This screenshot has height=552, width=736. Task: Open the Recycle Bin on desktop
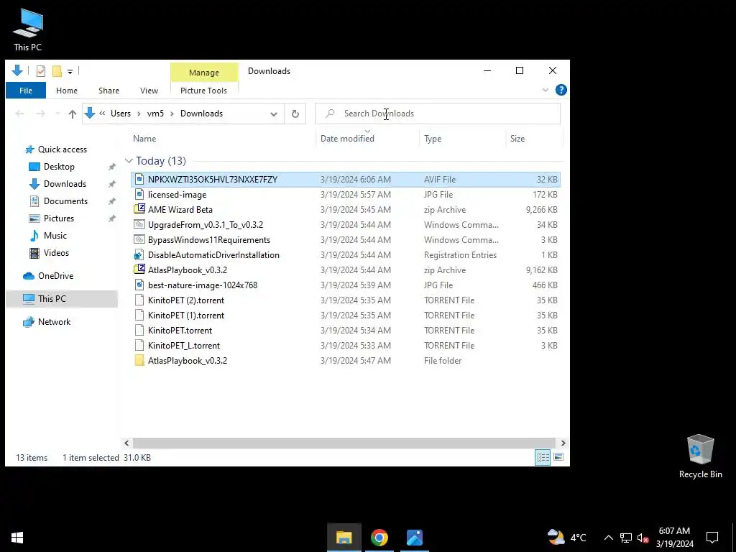(x=700, y=456)
